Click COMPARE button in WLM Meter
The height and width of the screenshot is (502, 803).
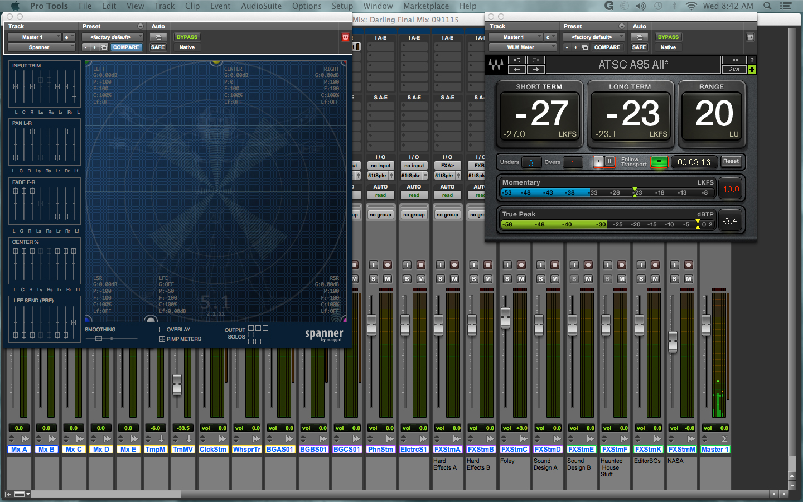tap(607, 47)
